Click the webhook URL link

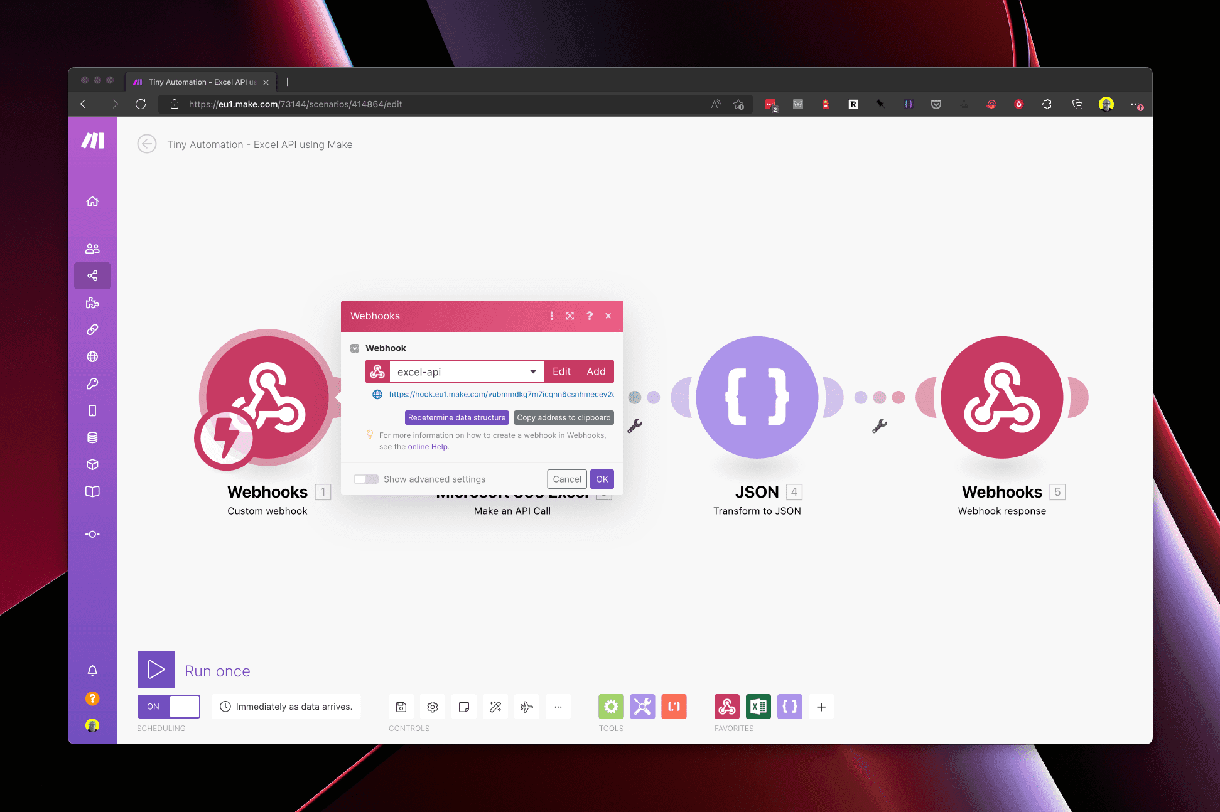(x=501, y=395)
